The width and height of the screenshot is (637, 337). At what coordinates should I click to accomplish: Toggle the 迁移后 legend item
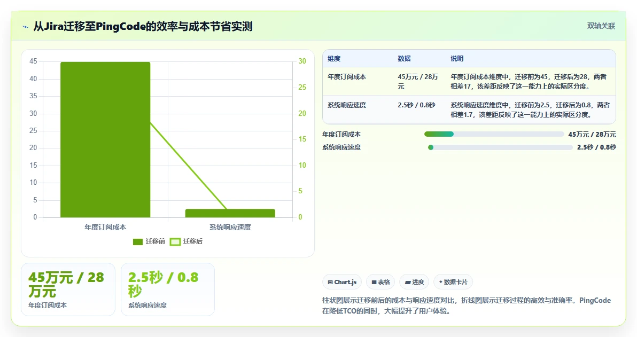[x=186, y=241]
